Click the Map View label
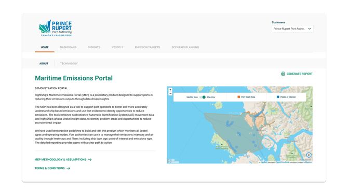 click(211, 97)
